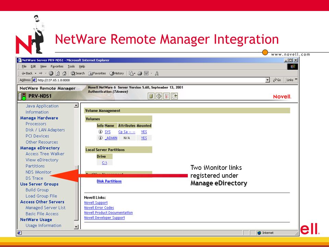This screenshot has height=247, width=329.
Task: Open Basic File Access sidebar item
Action: click(42, 214)
